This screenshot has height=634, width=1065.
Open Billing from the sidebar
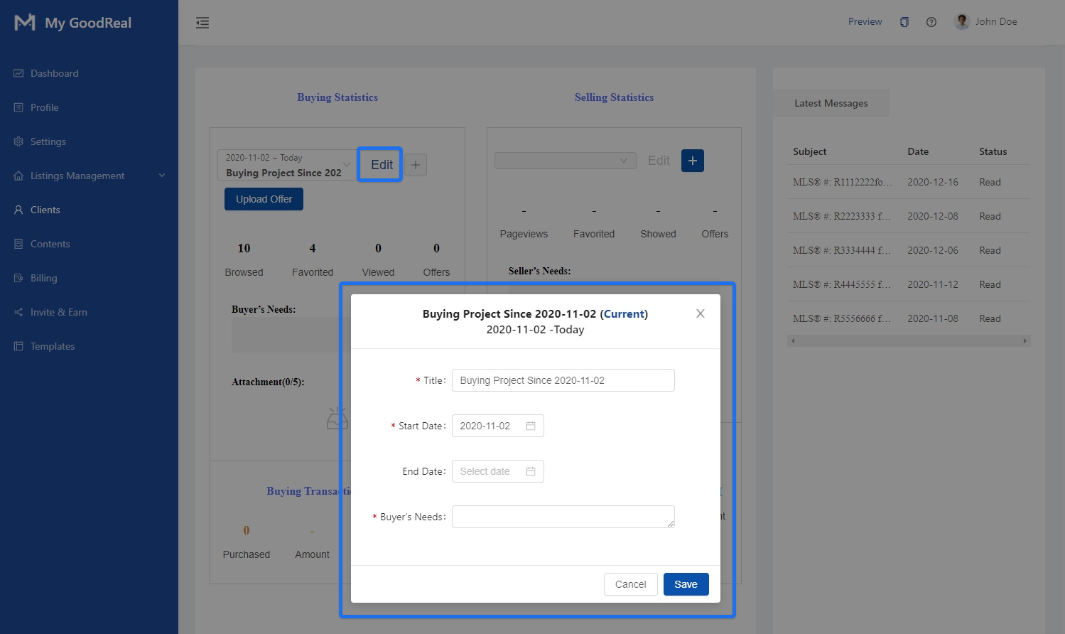(43, 278)
